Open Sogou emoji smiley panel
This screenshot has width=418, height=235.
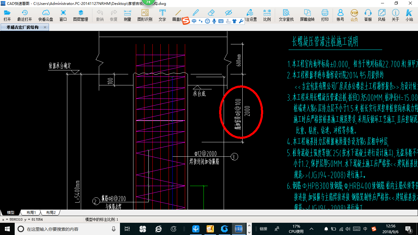tap(207, 21)
